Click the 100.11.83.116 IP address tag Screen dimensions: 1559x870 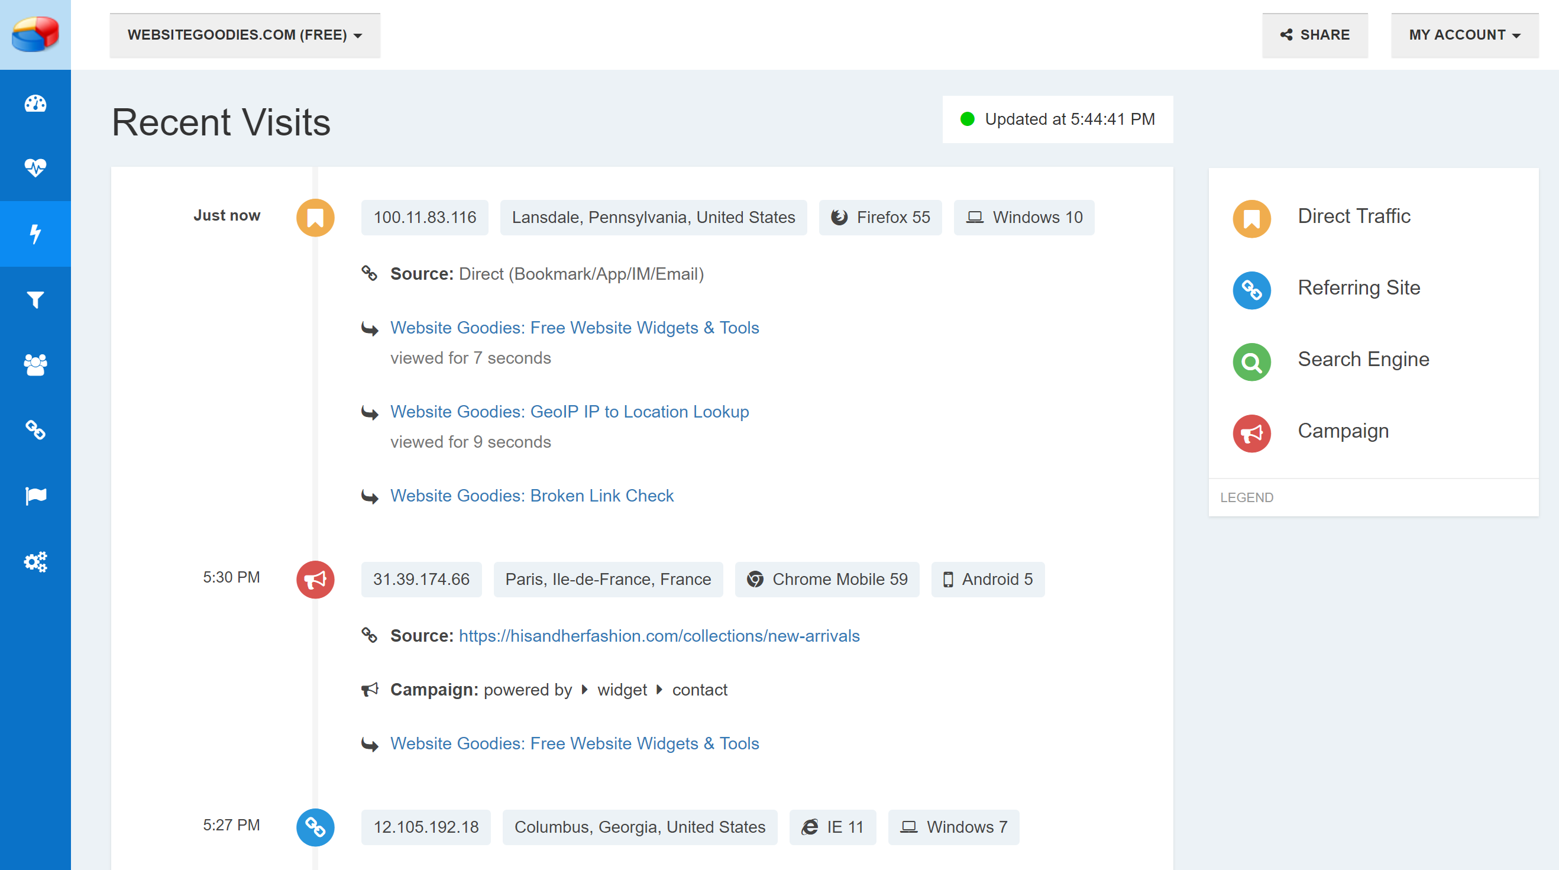point(424,217)
